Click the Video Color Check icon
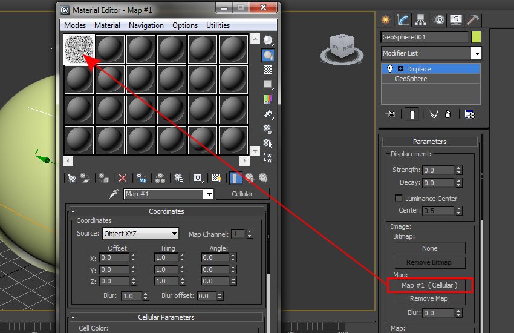Image resolution: width=514 pixels, height=333 pixels. coord(268,99)
